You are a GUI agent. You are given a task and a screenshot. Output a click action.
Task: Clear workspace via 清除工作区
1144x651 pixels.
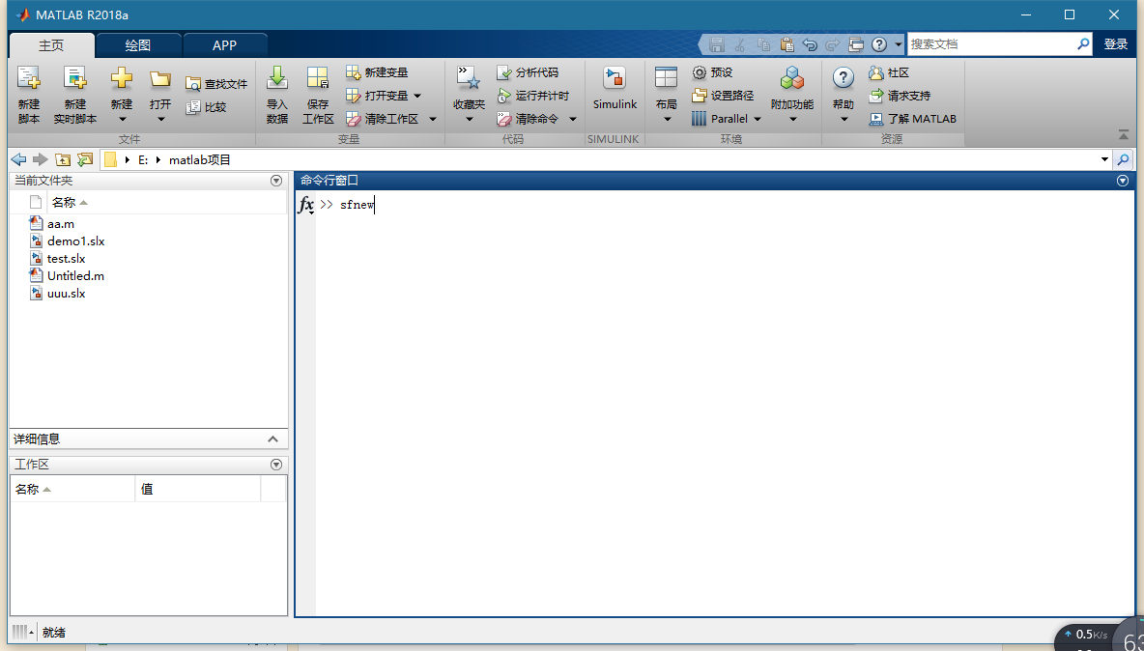pyautogui.click(x=383, y=119)
